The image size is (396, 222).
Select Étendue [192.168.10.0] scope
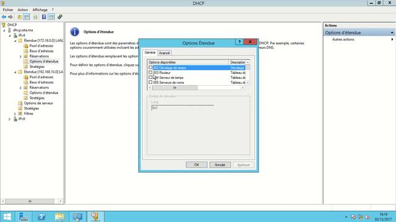tap(43, 72)
